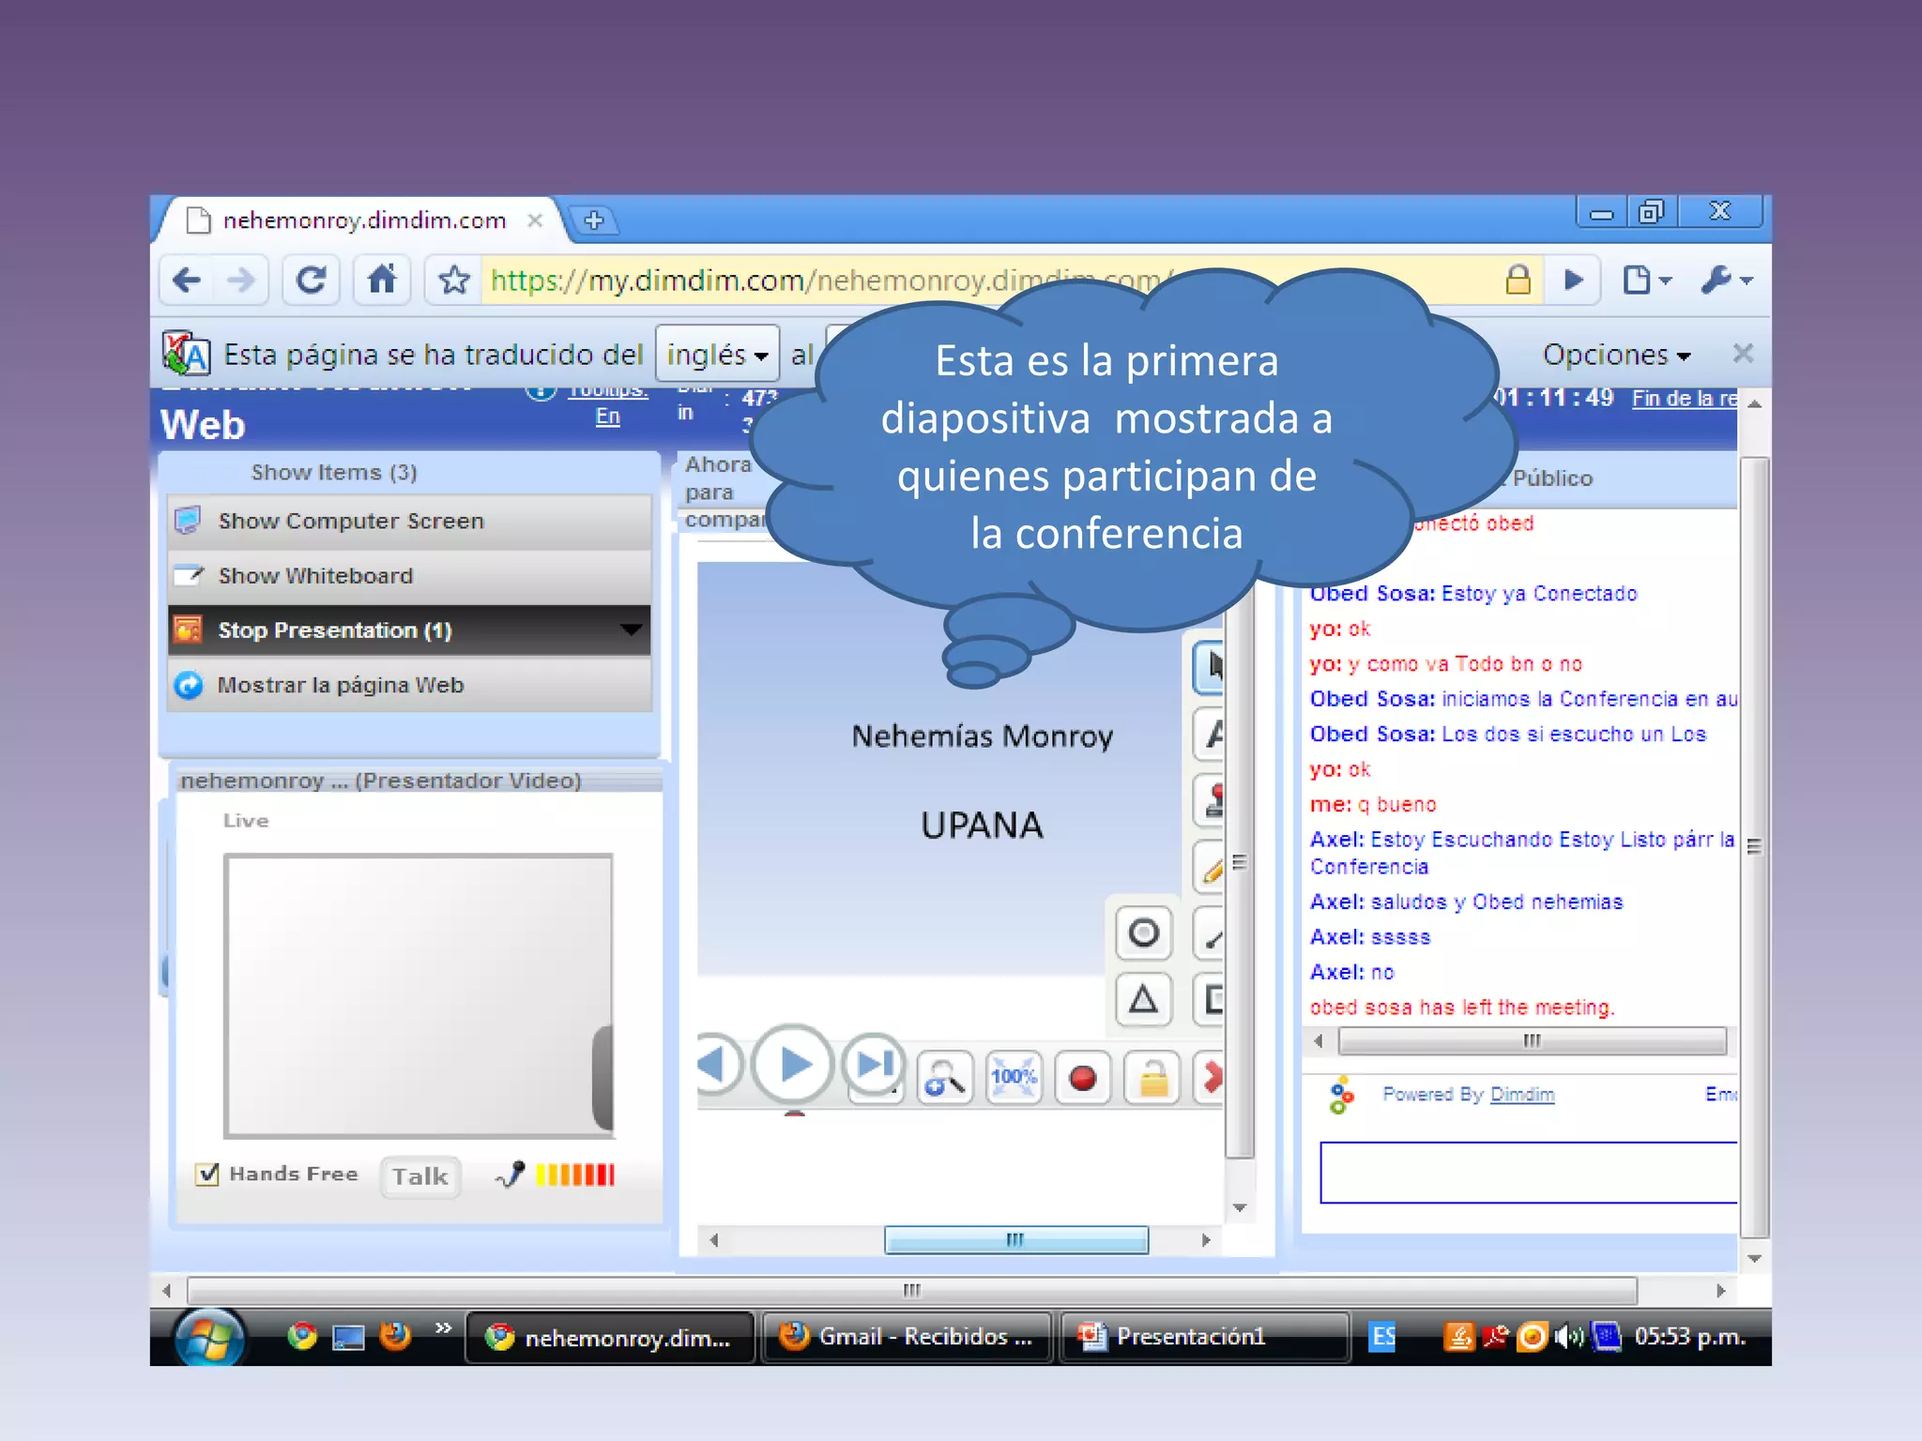Go to next slide button
1922x1441 pixels.
pyautogui.click(x=874, y=1064)
